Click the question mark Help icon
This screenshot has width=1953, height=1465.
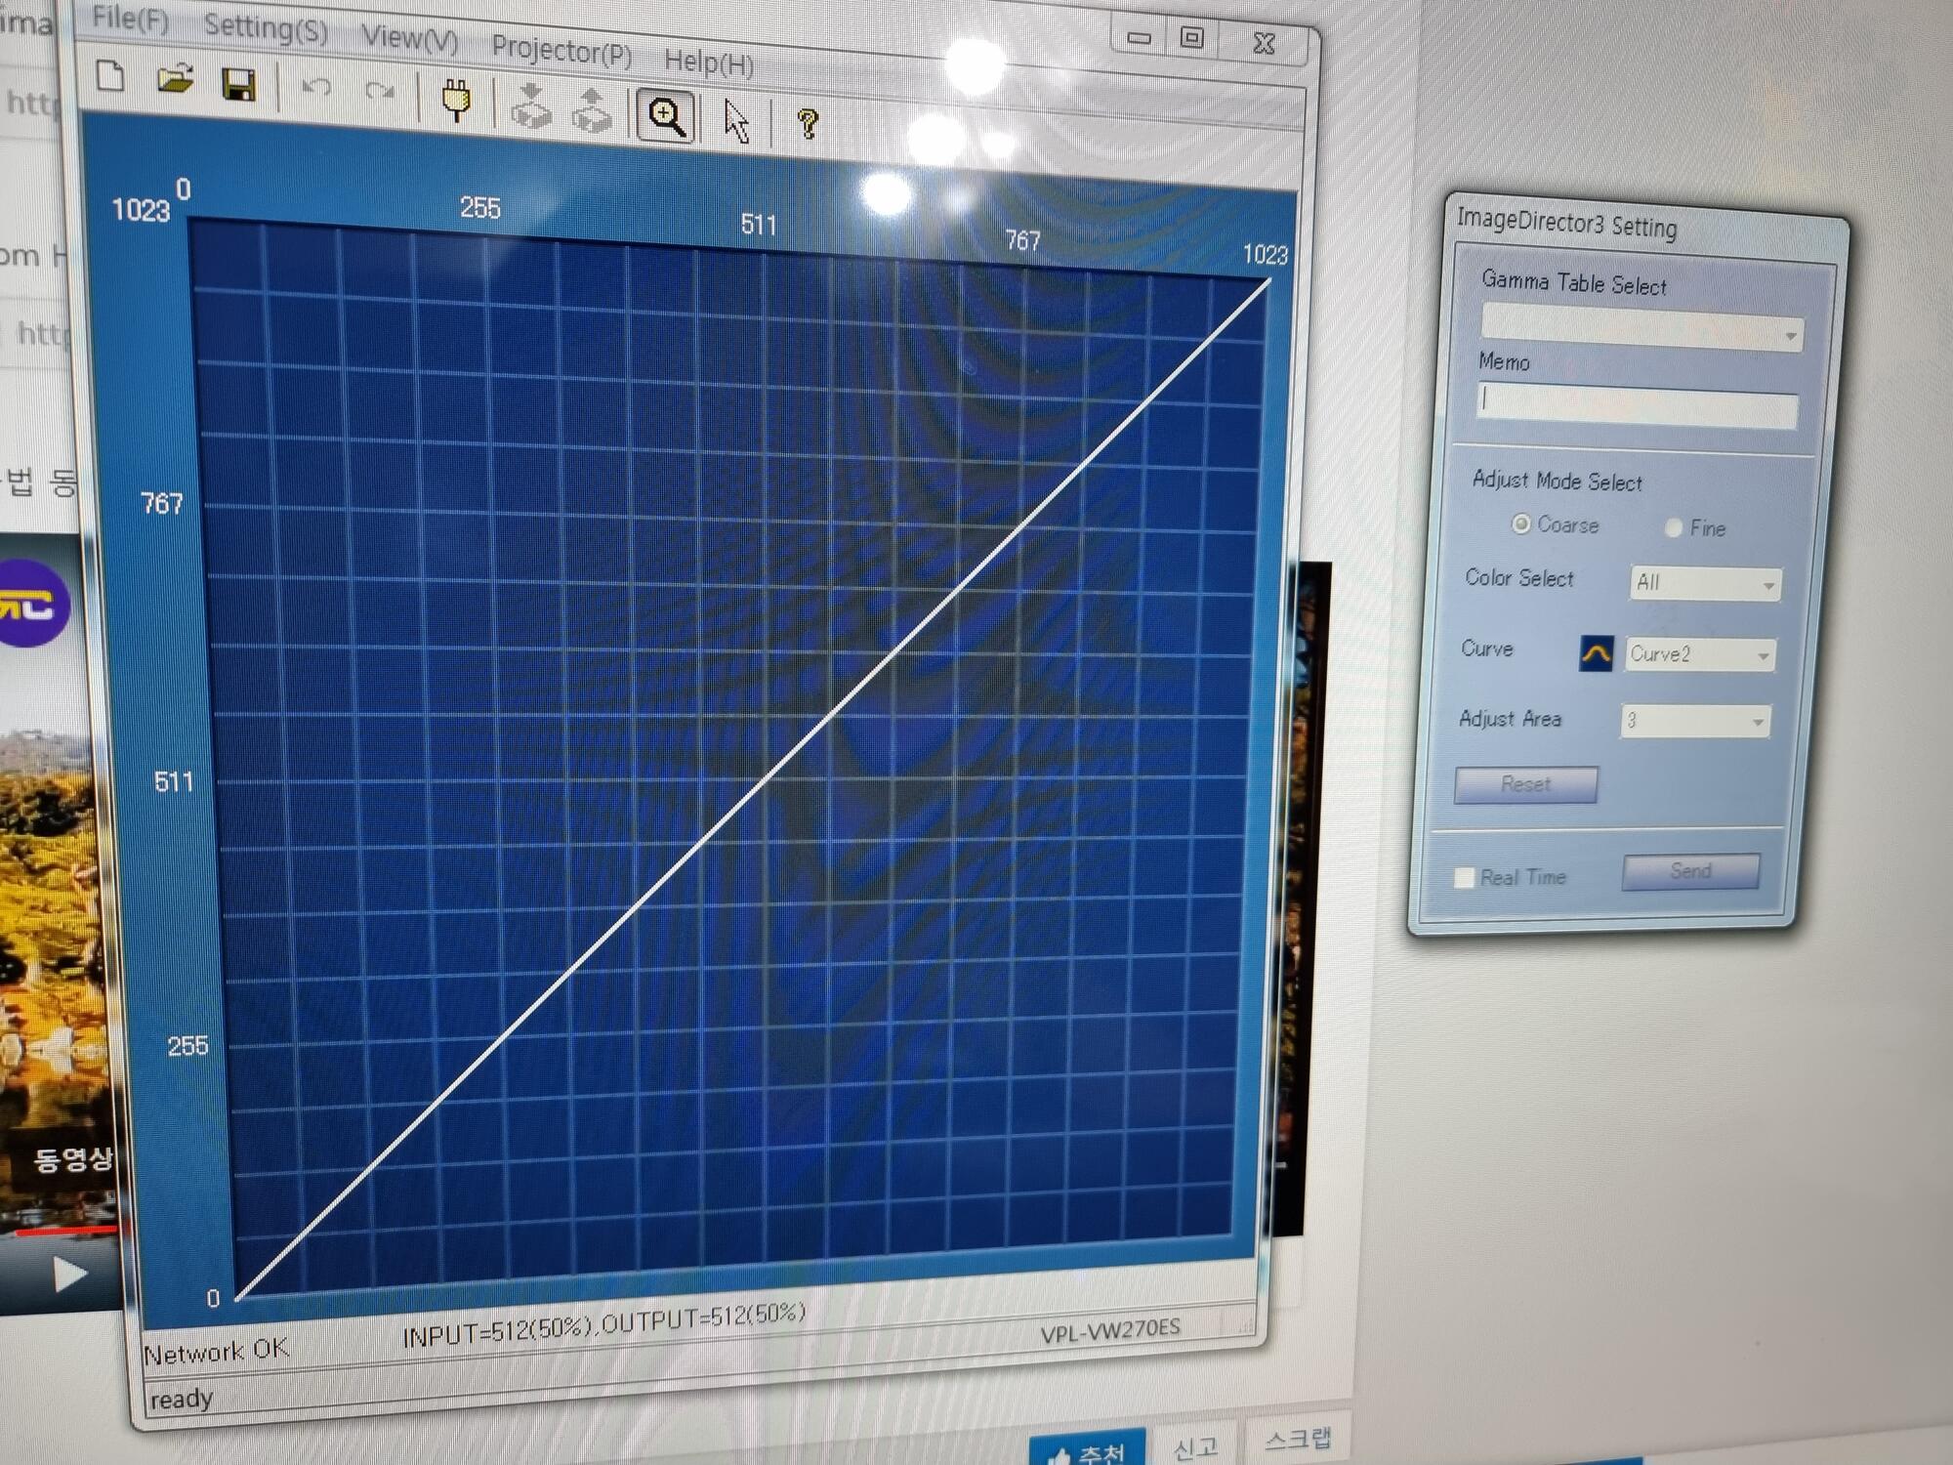tap(808, 124)
